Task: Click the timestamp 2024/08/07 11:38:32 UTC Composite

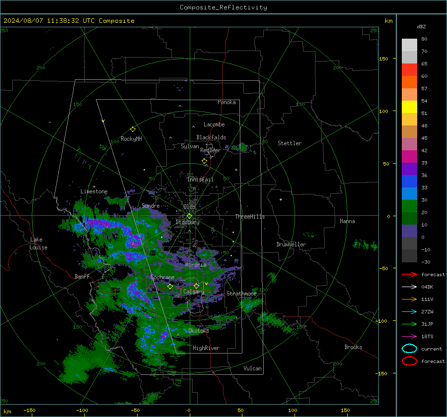Action: pyautogui.click(x=69, y=21)
